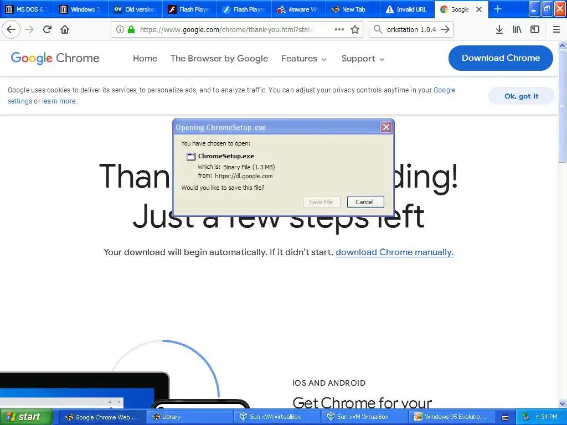Switch to the Windows 3 tab
Screen dimensions: 567x425
[81, 9]
